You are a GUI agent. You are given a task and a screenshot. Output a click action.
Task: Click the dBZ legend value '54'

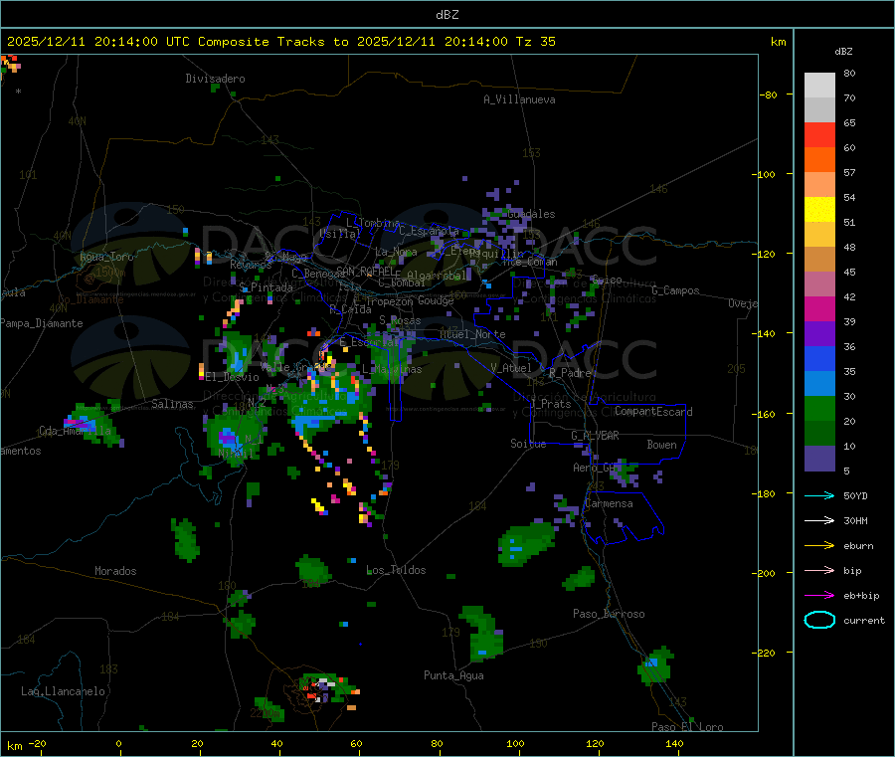849,198
